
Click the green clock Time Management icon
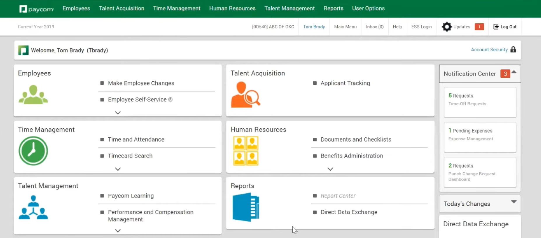[x=33, y=151]
